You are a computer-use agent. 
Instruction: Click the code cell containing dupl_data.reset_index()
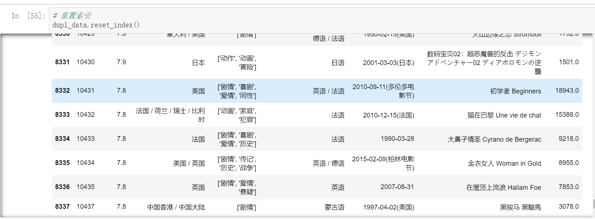click(321, 20)
